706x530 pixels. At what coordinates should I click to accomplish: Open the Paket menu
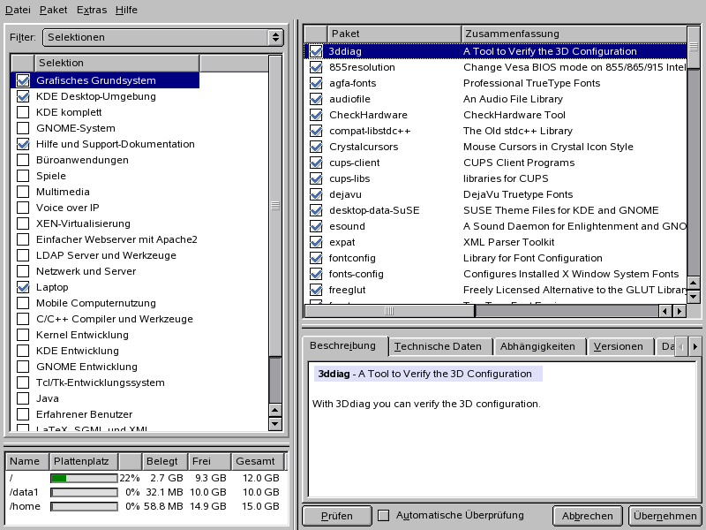point(53,10)
